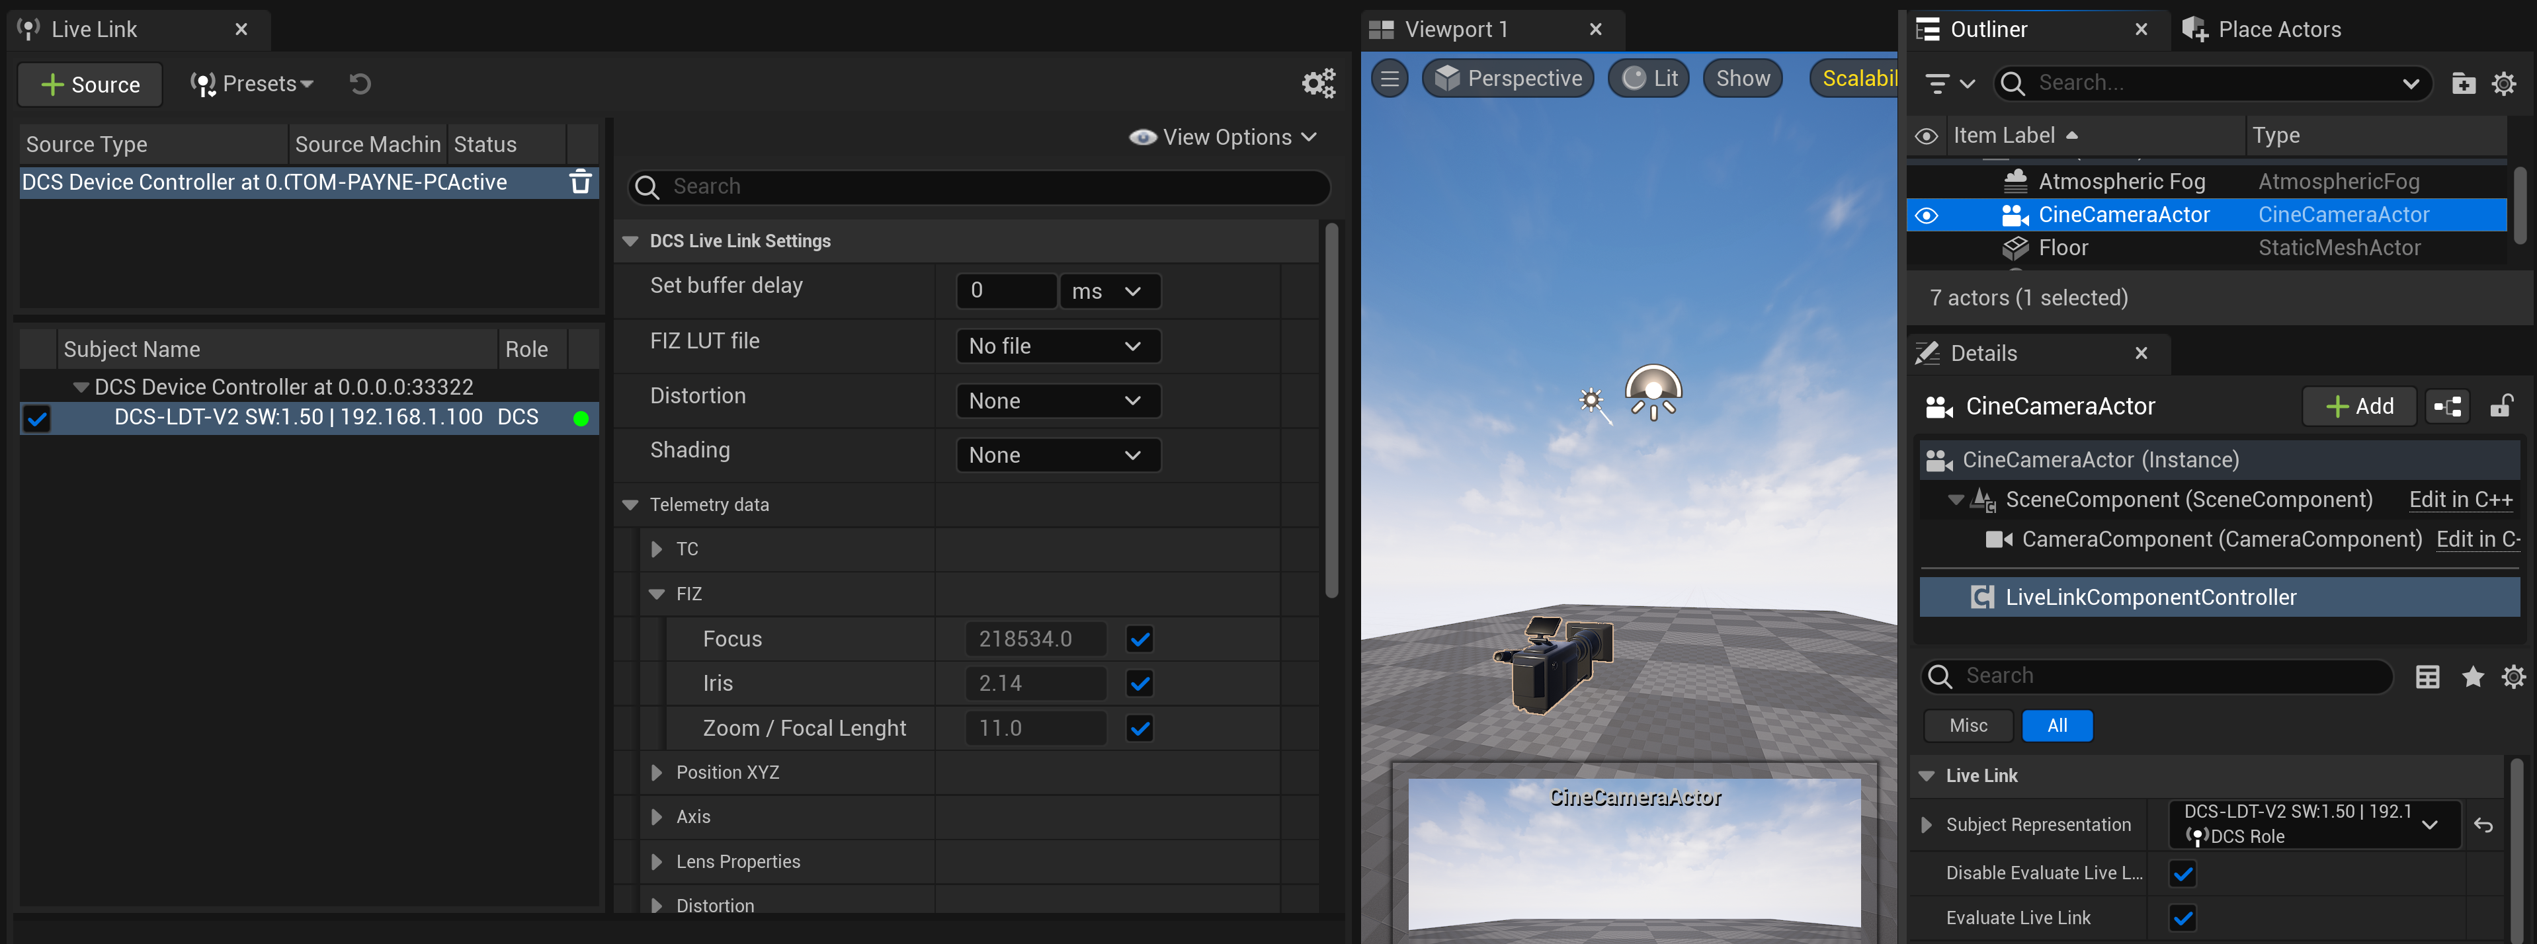Click the Add component button
2537x944 pixels.
click(2358, 407)
